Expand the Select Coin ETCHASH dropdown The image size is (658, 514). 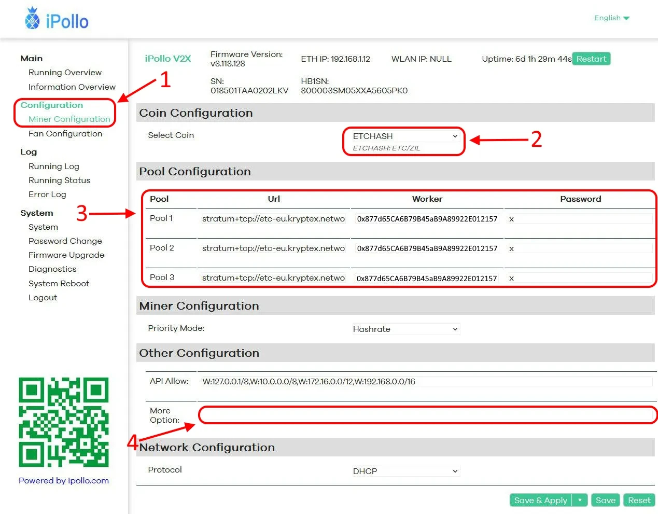click(405, 136)
